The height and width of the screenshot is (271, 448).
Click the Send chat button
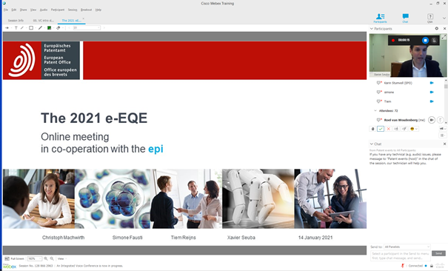(x=438, y=253)
